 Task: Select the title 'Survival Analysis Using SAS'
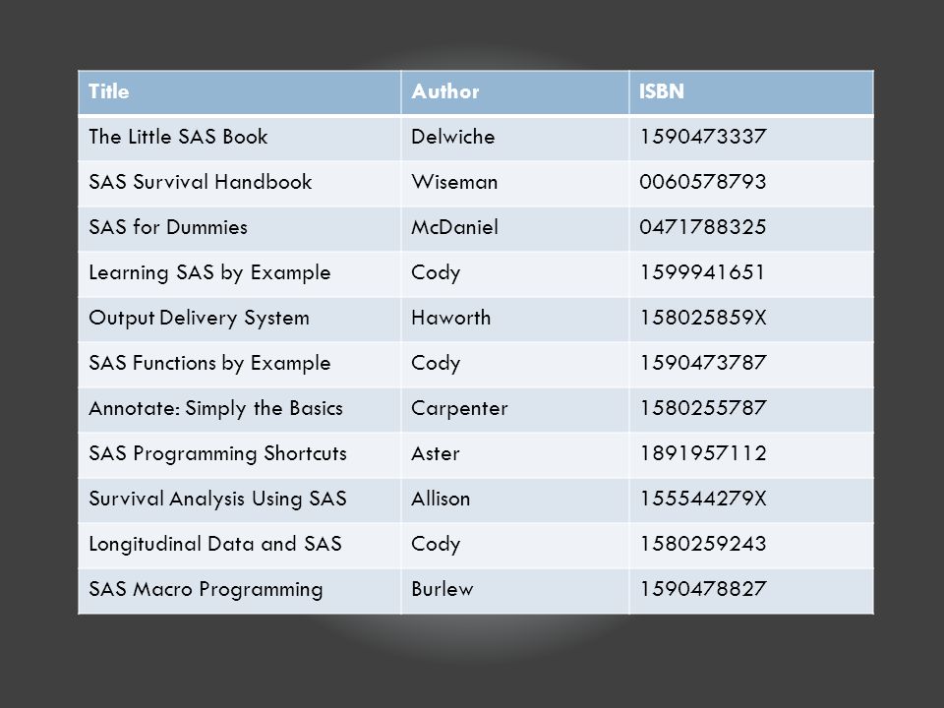[217, 499]
